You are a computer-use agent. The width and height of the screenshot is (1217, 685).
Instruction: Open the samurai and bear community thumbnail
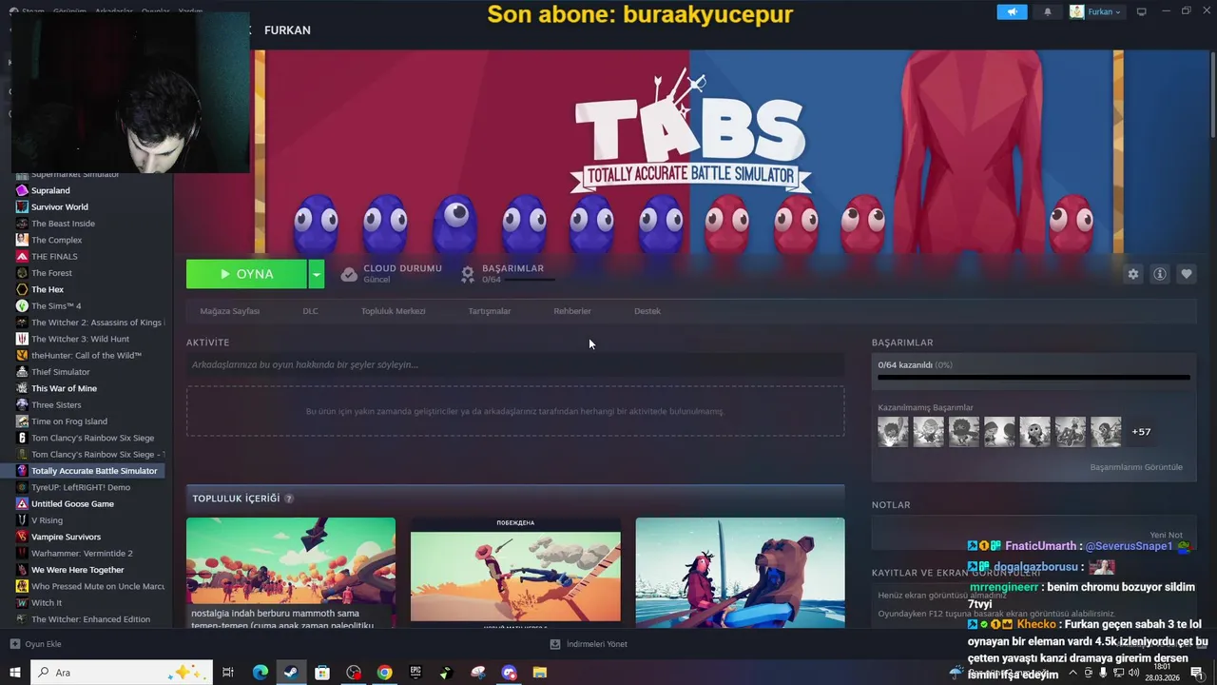[x=740, y=572]
